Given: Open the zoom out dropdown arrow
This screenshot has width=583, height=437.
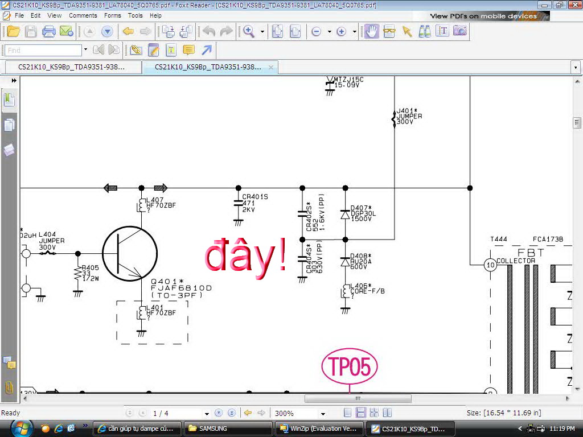Looking at the screenshot, I should click(330, 32).
